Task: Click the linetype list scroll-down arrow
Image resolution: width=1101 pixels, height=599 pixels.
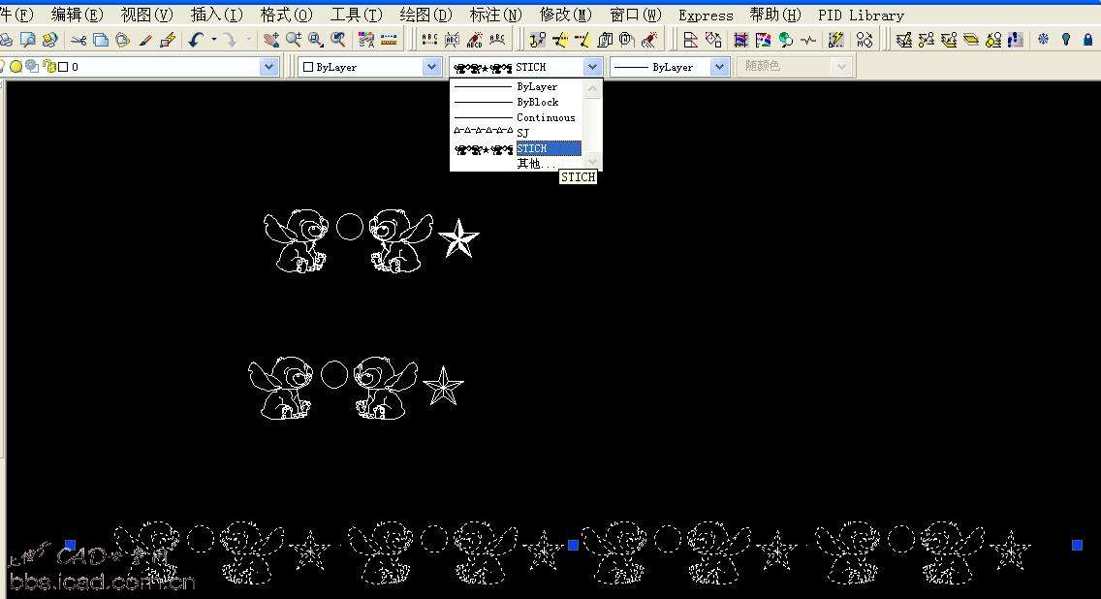Action: coord(592,161)
